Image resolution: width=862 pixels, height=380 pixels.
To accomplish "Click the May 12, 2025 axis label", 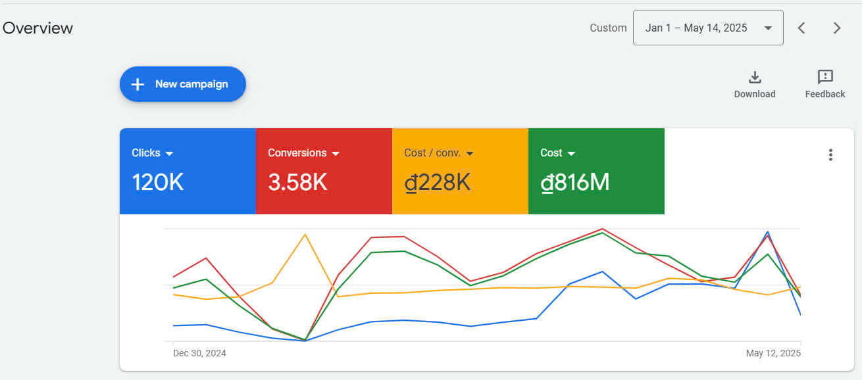I will 773,354.
